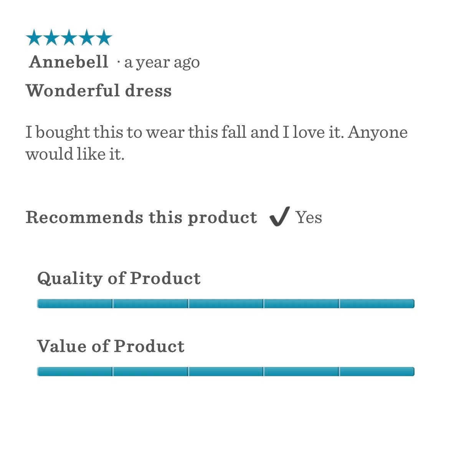The height and width of the screenshot is (456, 456).
Task: Select the "Wonderful dress" review title
Action: [99, 91]
